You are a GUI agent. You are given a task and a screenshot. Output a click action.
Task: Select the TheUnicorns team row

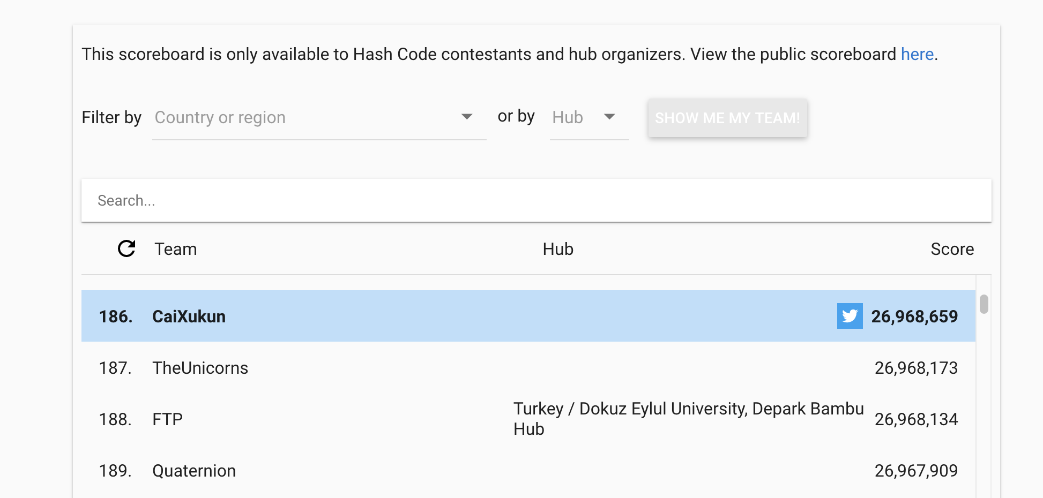click(x=528, y=368)
